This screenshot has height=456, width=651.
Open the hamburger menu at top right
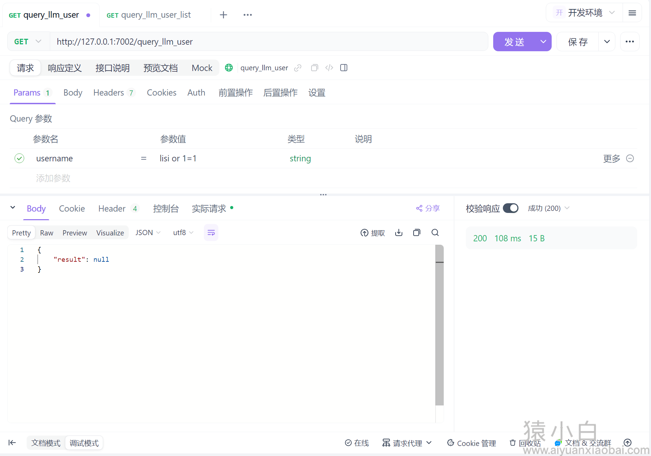pyautogui.click(x=632, y=13)
